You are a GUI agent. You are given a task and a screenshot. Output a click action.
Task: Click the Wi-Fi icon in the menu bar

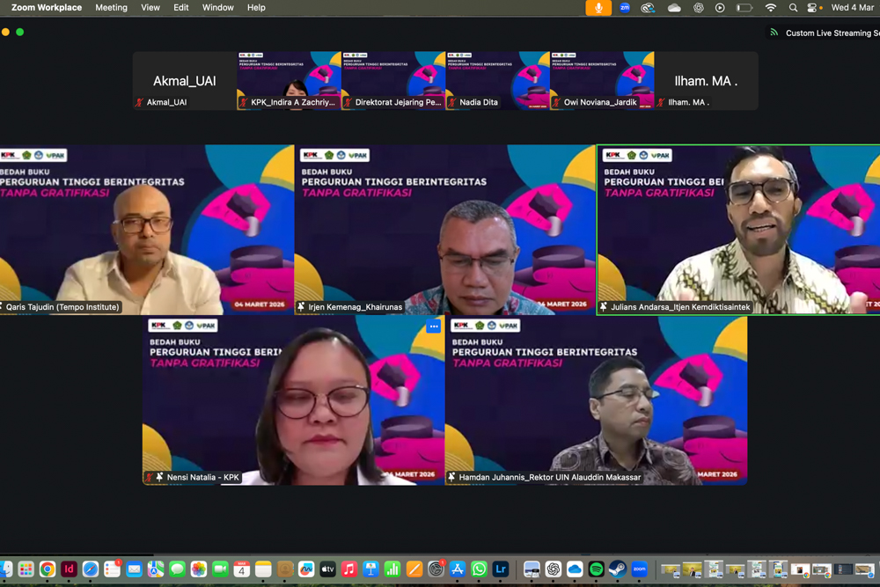[x=771, y=8]
